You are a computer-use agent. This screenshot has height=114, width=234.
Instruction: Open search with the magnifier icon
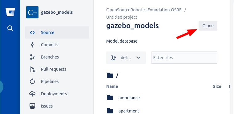click(10, 28)
